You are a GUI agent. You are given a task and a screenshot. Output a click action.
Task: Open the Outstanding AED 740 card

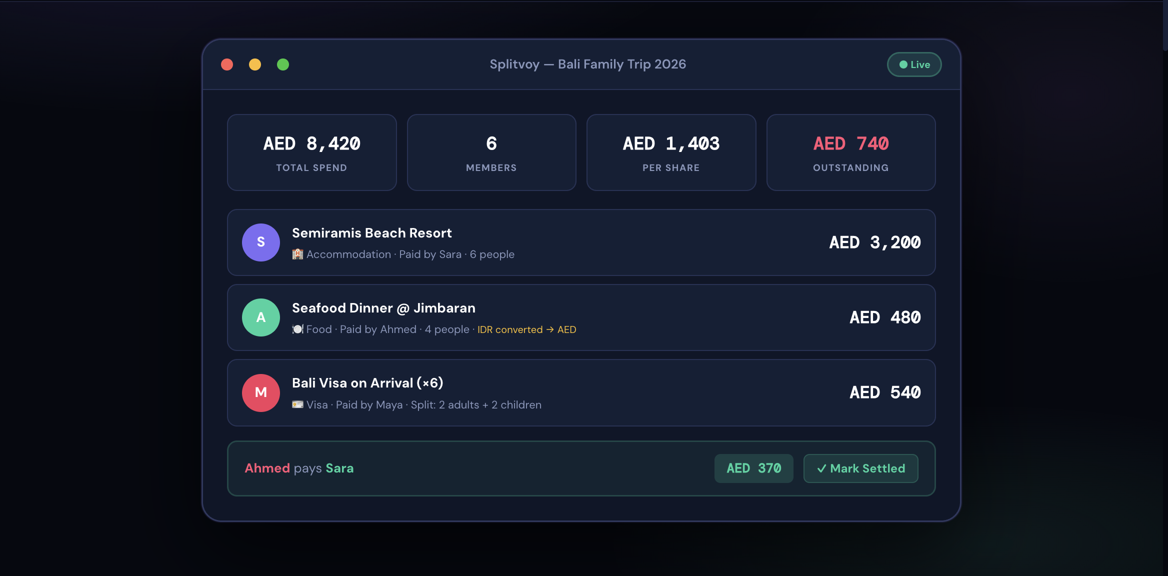click(x=850, y=152)
